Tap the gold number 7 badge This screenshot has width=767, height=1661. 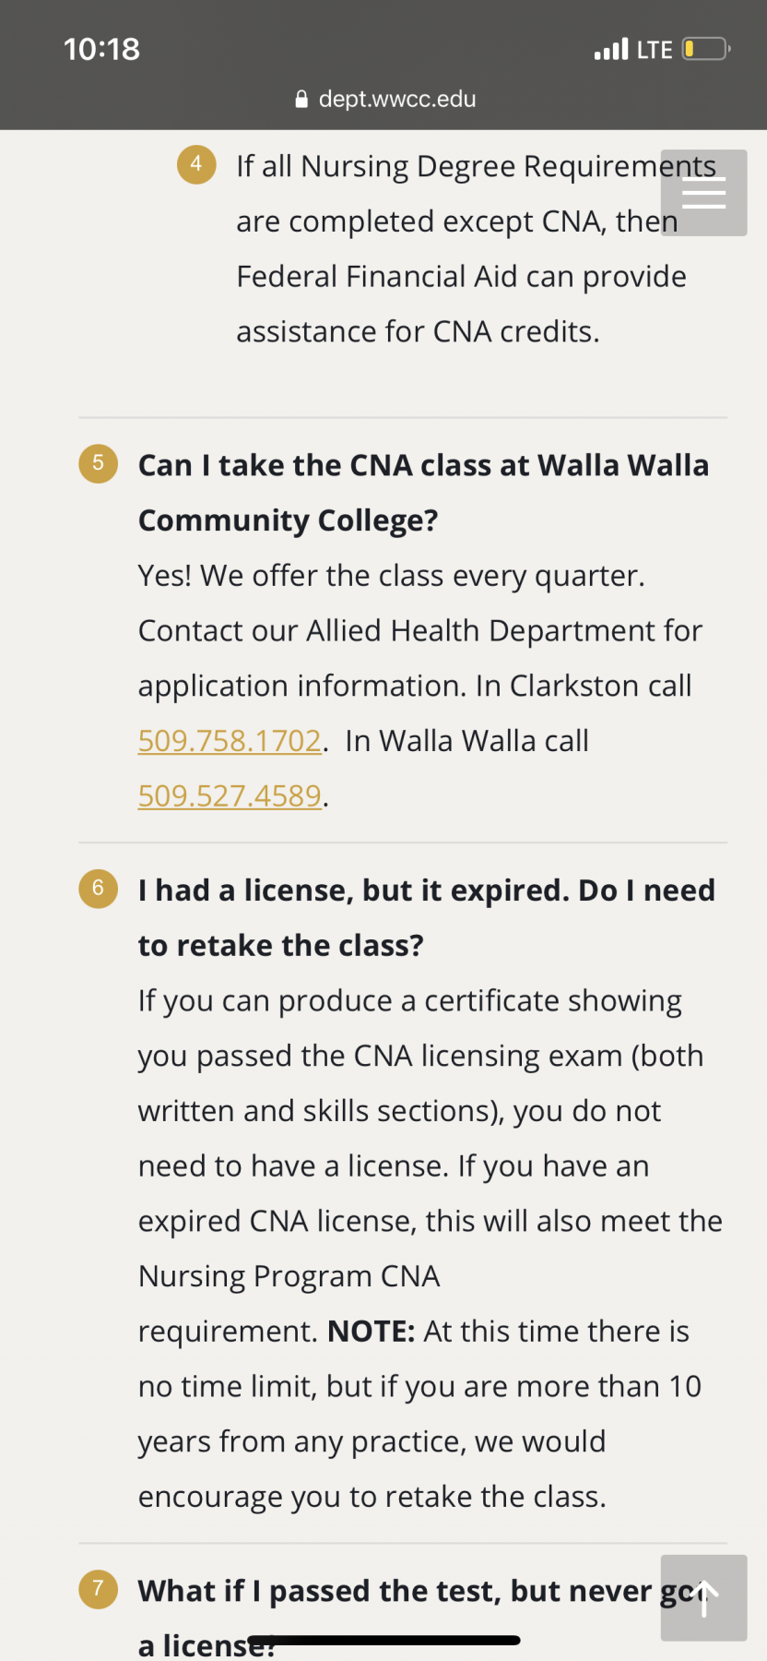point(99,1589)
